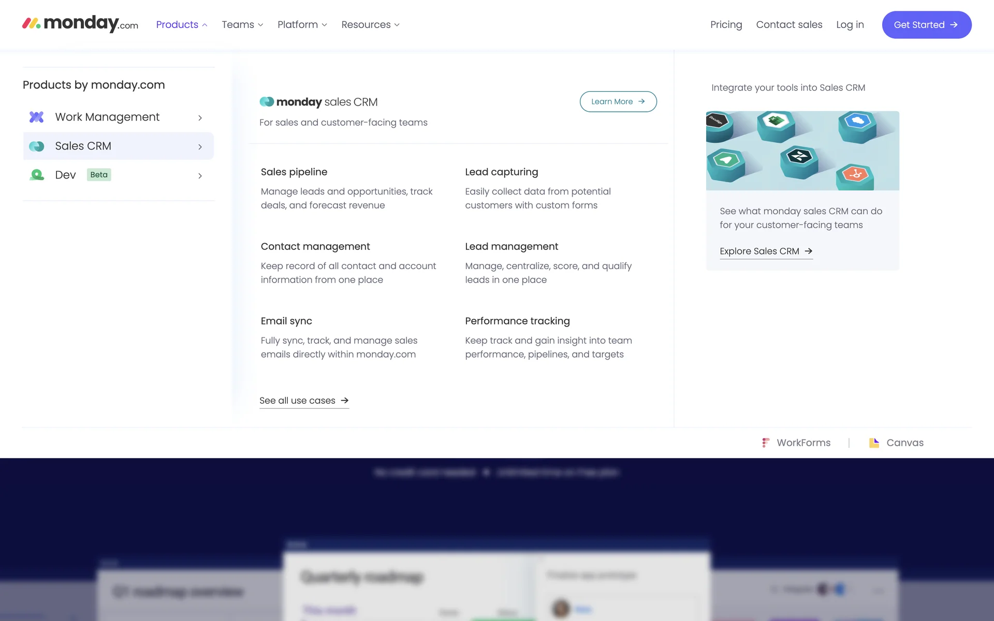
Task: Click the Work Management product icon
Action: pos(36,117)
